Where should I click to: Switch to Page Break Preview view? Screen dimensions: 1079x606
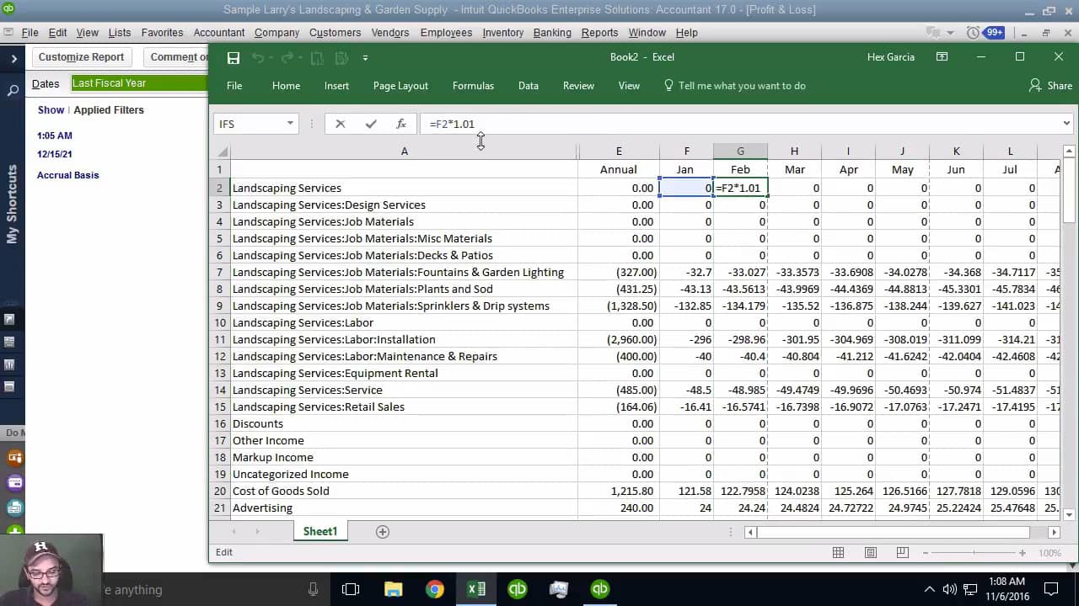[x=902, y=553]
